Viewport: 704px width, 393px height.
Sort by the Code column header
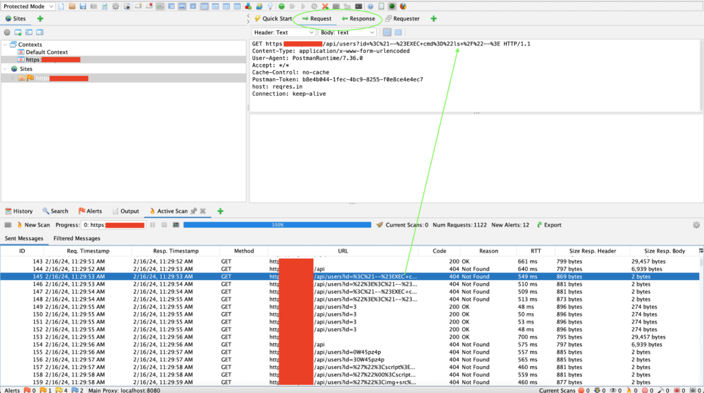coord(439,251)
